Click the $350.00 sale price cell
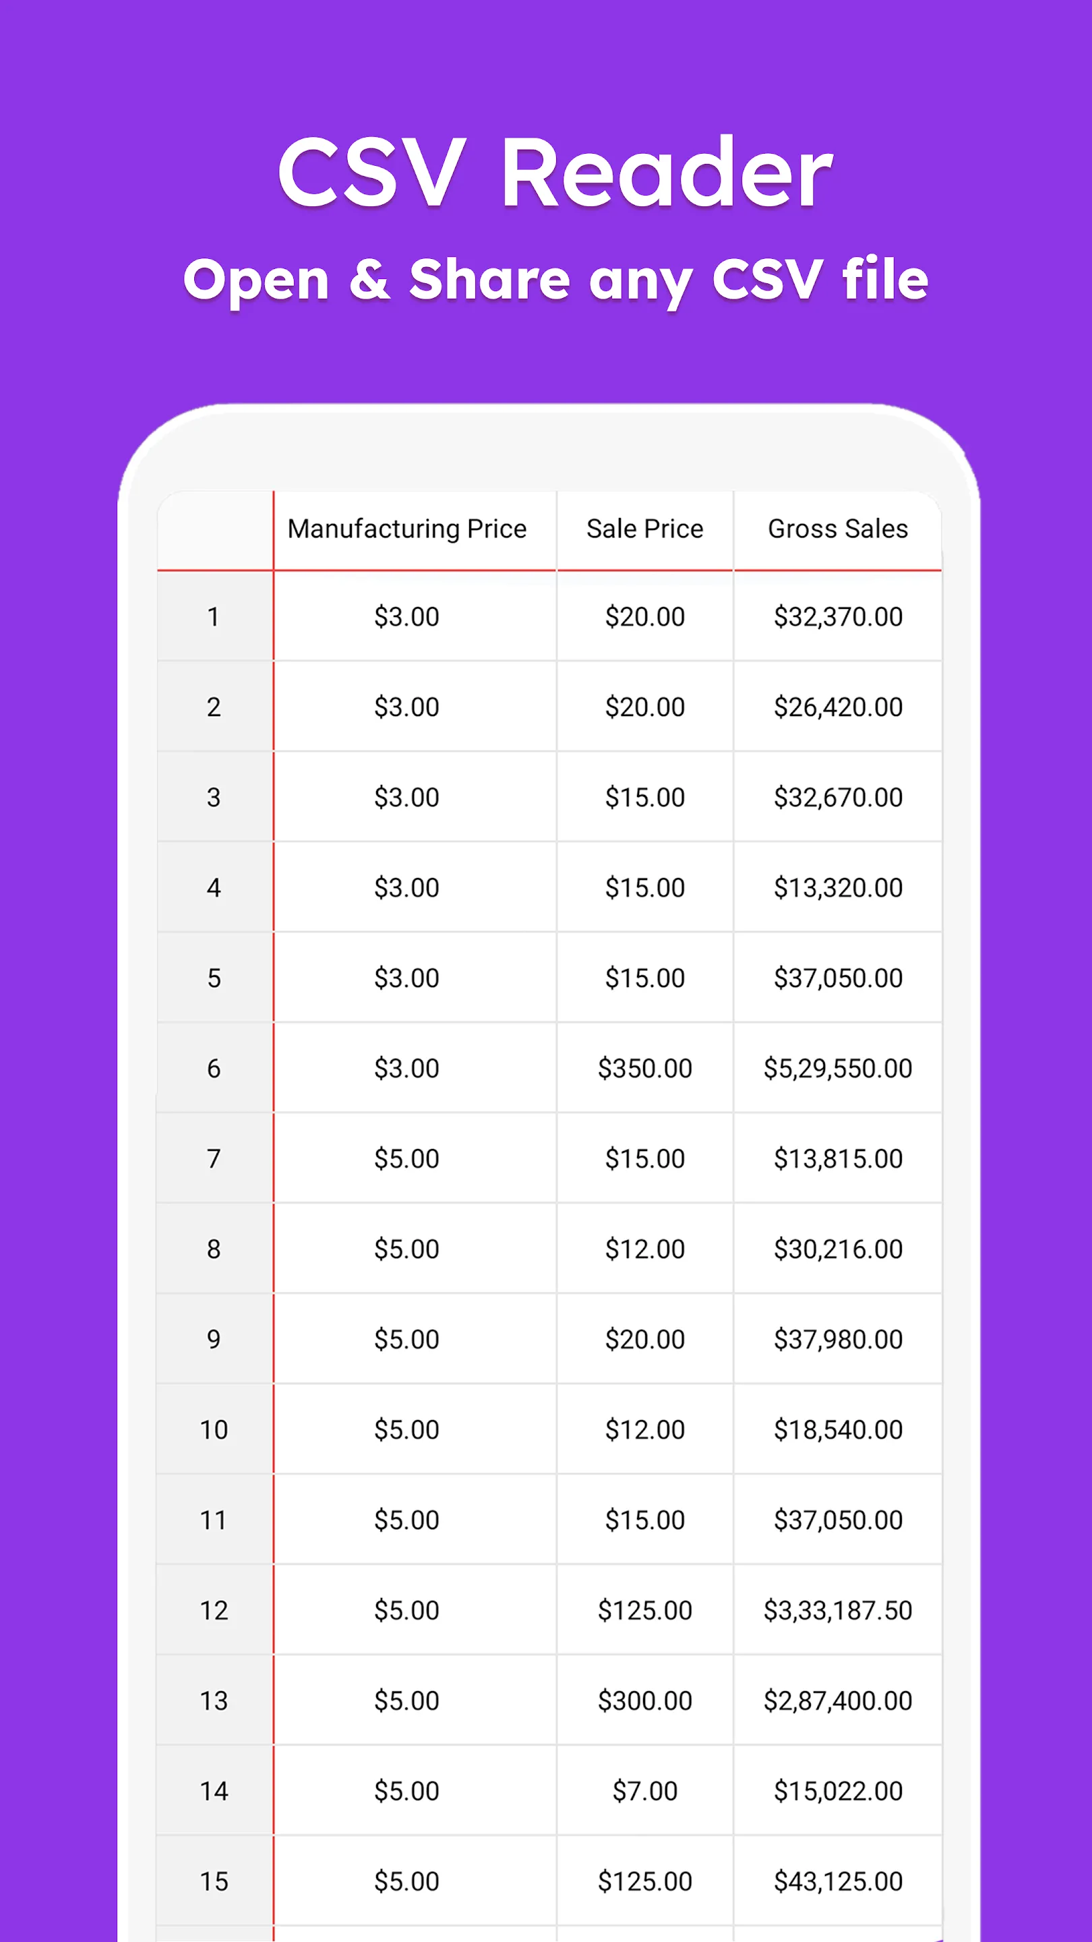This screenshot has width=1092, height=1942. pos(645,1068)
